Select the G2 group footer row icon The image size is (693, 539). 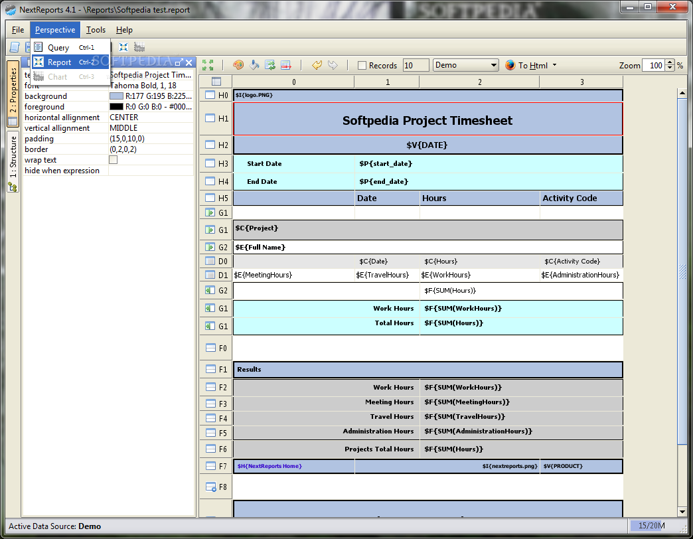coord(210,290)
